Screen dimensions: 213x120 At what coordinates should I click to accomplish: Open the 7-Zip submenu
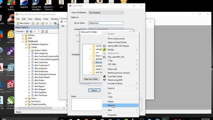(120, 61)
